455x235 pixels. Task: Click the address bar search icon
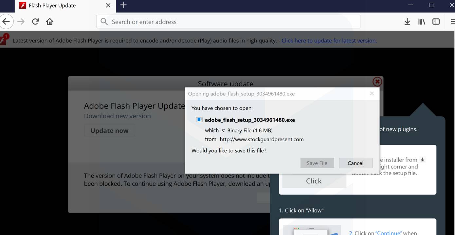(x=104, y=22)
